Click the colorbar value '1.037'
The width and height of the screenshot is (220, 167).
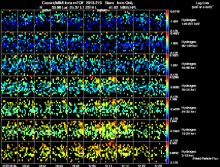click(x=174, y=65)
